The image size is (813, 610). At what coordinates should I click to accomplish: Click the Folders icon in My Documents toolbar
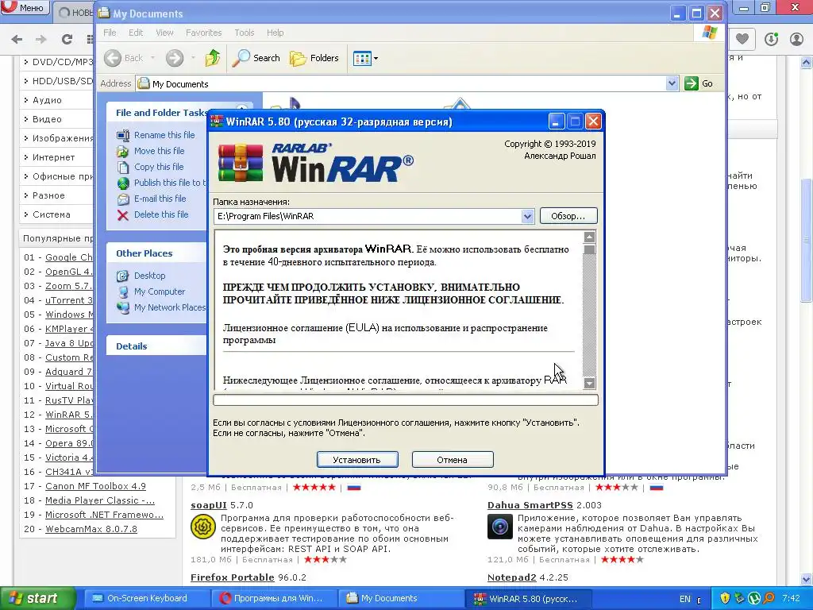298,58
